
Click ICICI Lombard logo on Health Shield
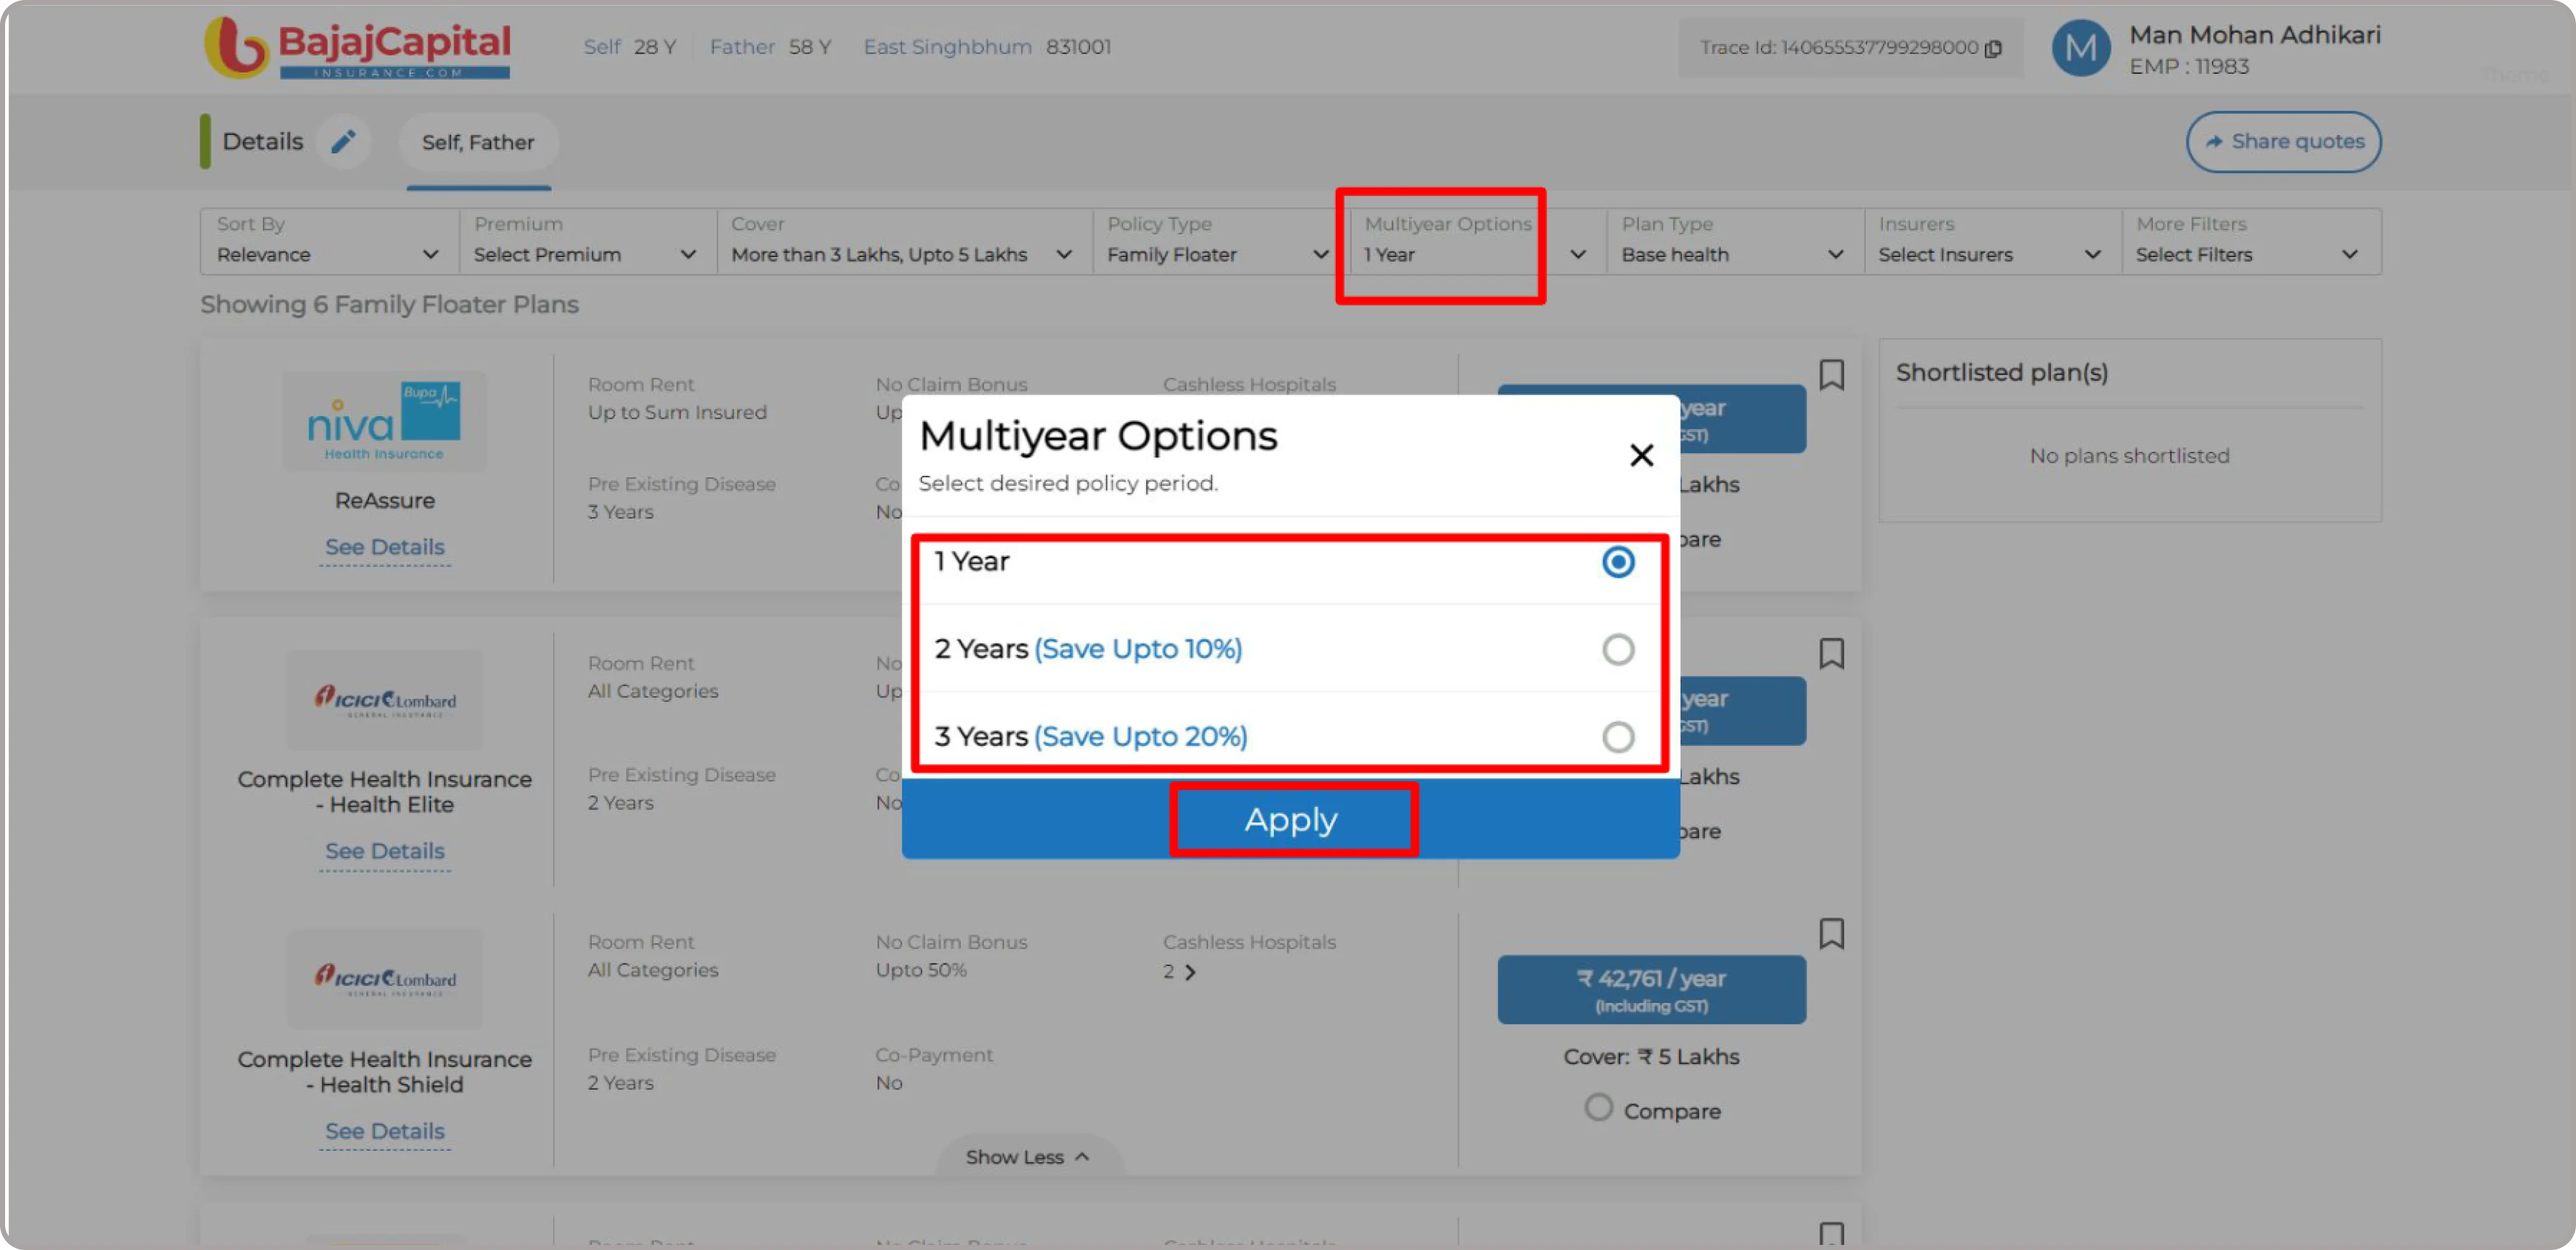384,979
